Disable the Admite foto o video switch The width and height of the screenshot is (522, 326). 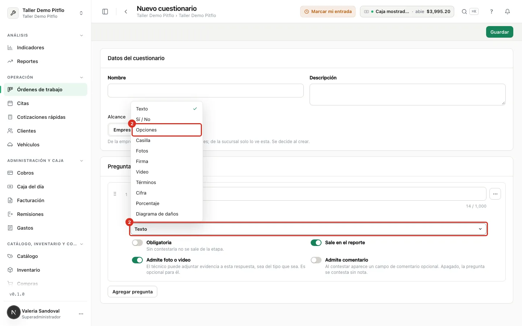137,260
